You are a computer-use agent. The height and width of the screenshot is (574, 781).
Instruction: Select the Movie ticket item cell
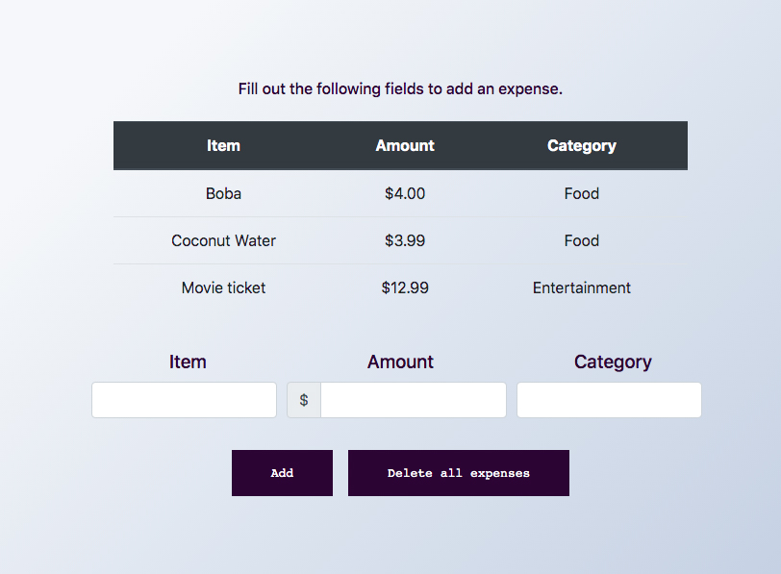(x=223, y=287)
